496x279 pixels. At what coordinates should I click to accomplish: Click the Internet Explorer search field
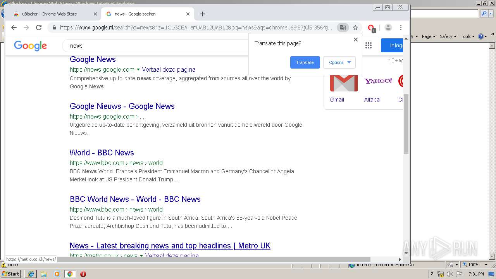(x=445, y=14)
